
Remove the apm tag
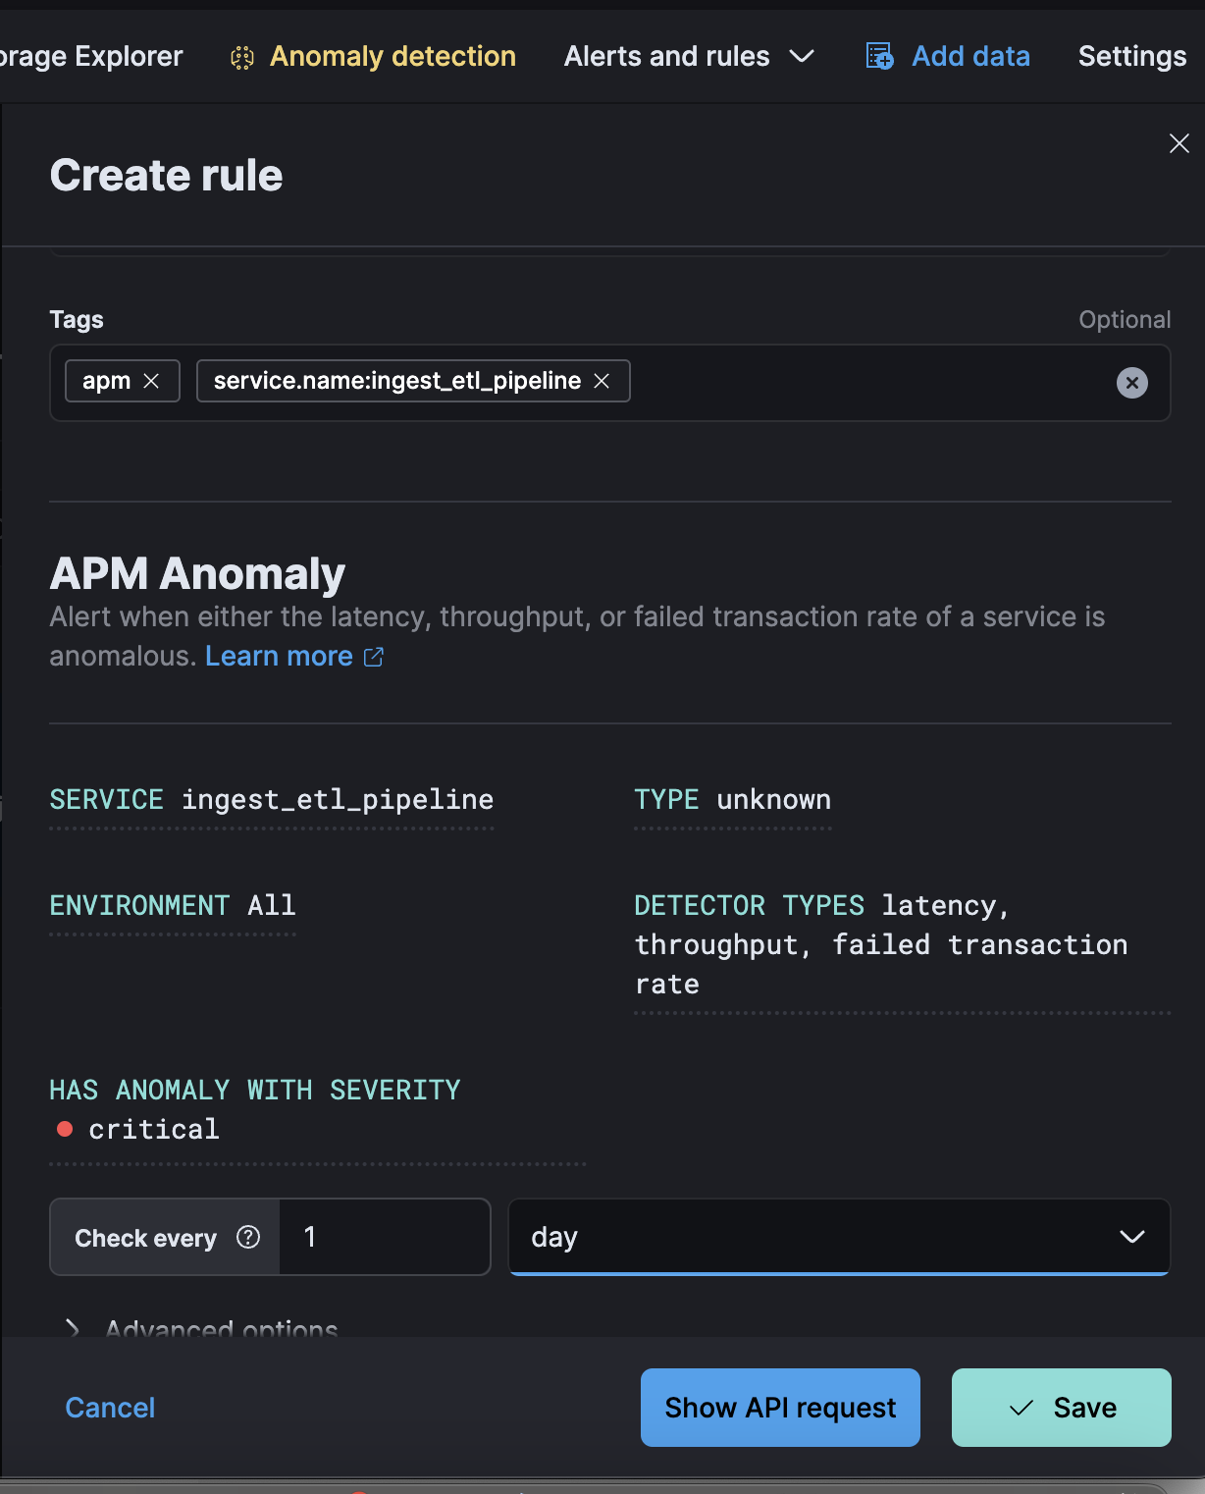point(151,381)
